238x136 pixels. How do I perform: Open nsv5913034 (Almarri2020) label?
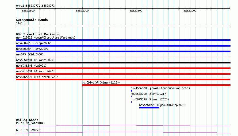[35, 71]
